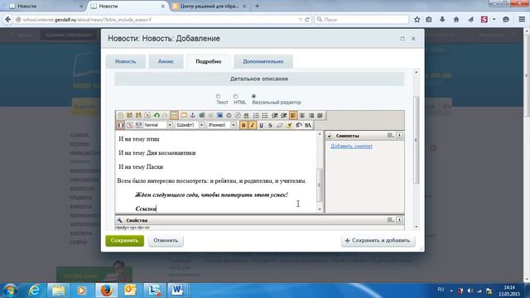This screenshot has width=530, height=298.
Task: Open Windows Start button
Action: pyautogui.click(x=10, y=291)
